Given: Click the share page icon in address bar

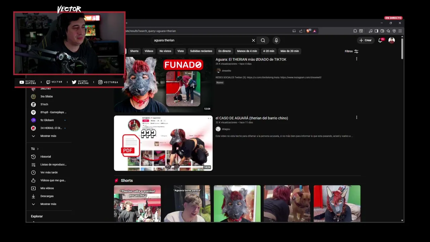Looking at the screenshot, I should (x=301, y=31).
